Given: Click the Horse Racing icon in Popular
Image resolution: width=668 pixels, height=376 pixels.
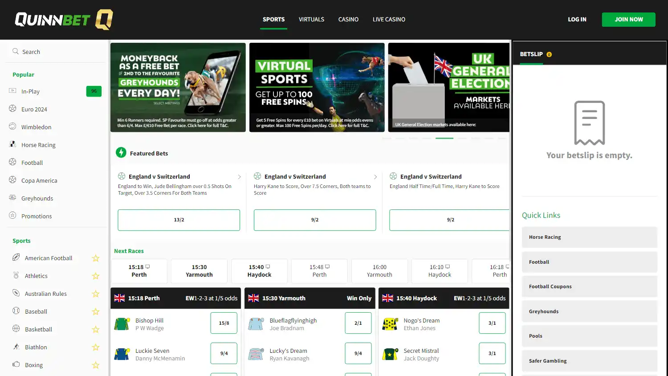Looking at the screenshot, I should coord(12,144).
